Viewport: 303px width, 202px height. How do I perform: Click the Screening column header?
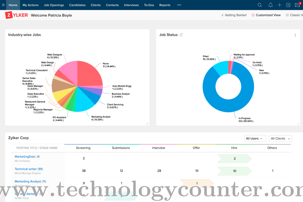click(83, 148)
